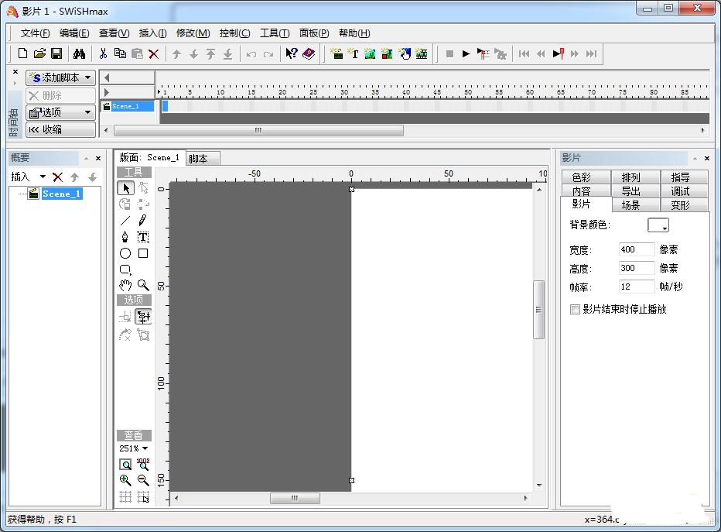This screenshot has height=532, width=721.
Task: Toggle the show grid button
Action: 125,497
